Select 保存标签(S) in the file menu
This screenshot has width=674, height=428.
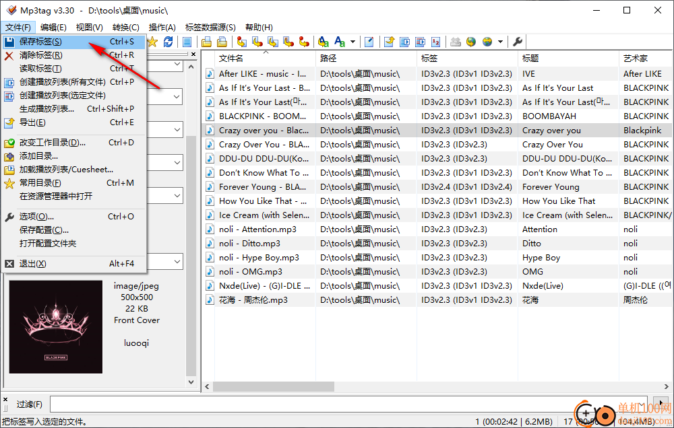tap(74, 42)
